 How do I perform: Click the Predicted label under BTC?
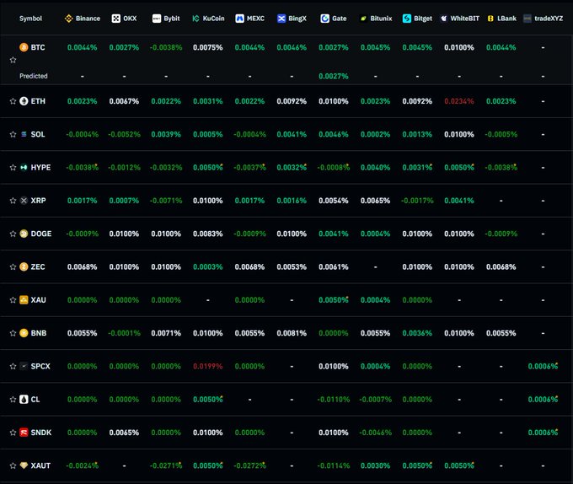pos(34,76)
